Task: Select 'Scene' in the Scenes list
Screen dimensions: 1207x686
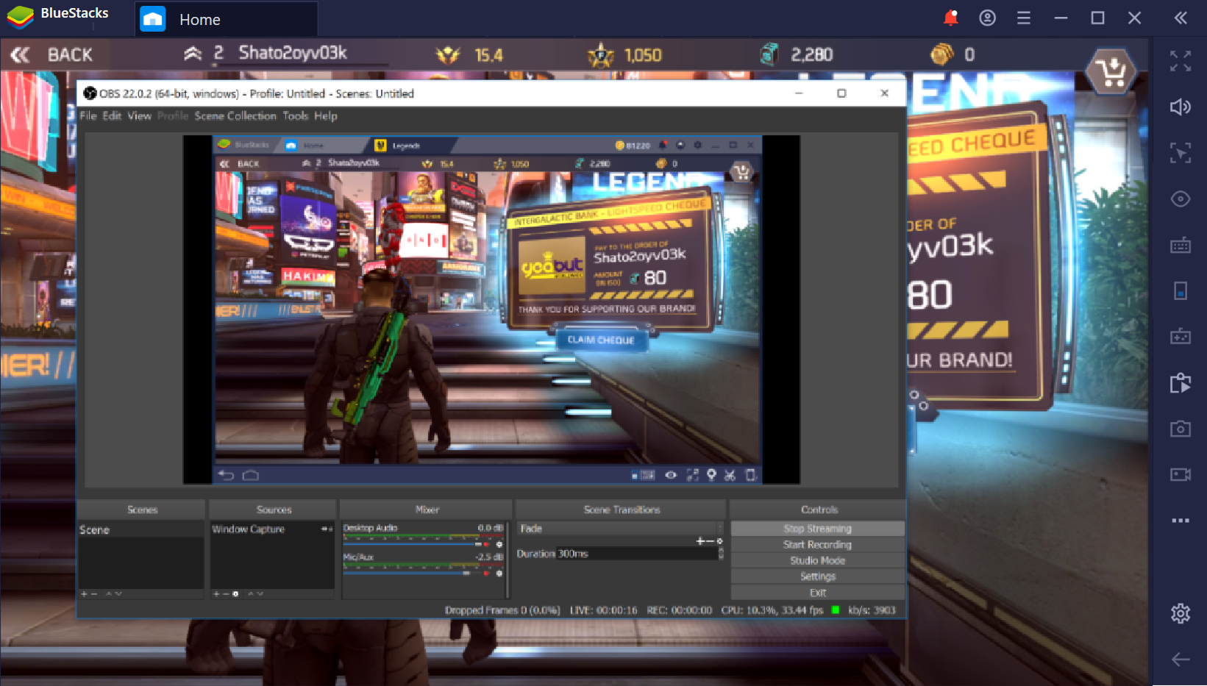Action: (x=140, y=529)
